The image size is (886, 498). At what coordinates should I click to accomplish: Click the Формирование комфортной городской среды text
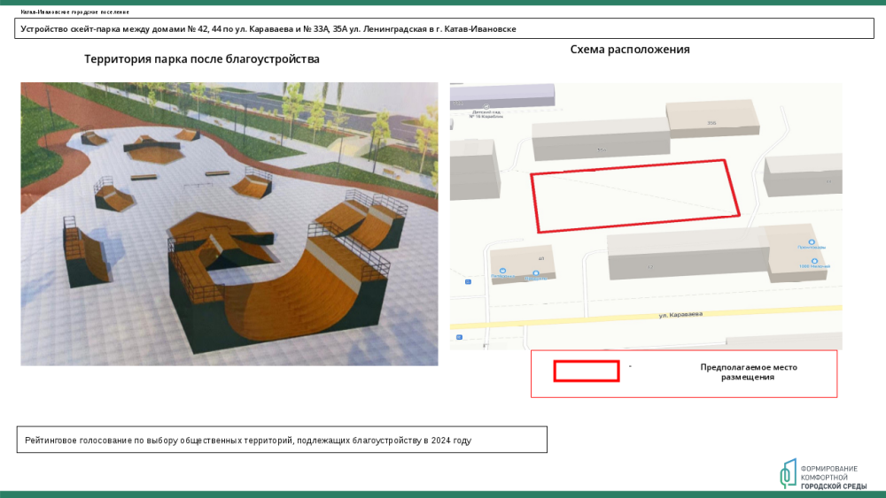(834, 477)
